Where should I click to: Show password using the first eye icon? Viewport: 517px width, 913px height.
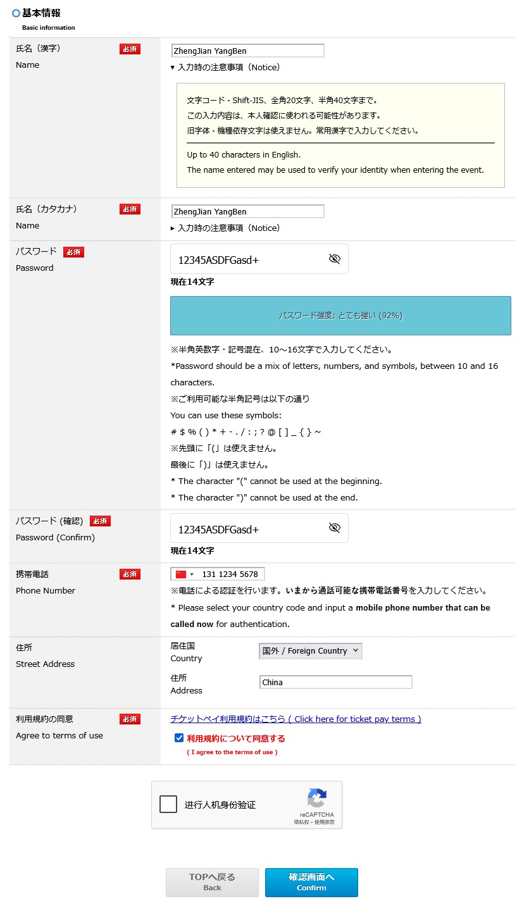(335, 259)
